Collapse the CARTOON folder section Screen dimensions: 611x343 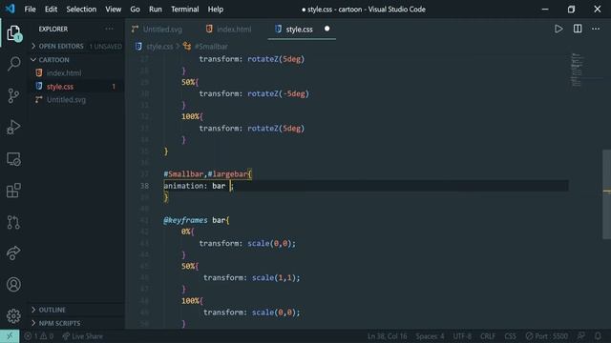(x=76, y=60)
